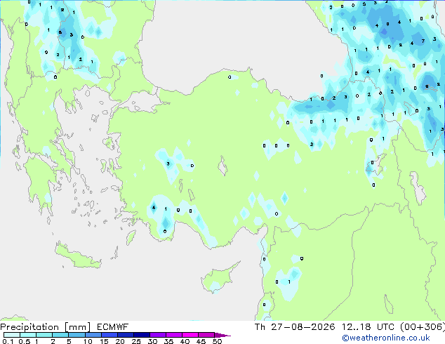Select the 1–2 mm legend swatch

[44, 335]
